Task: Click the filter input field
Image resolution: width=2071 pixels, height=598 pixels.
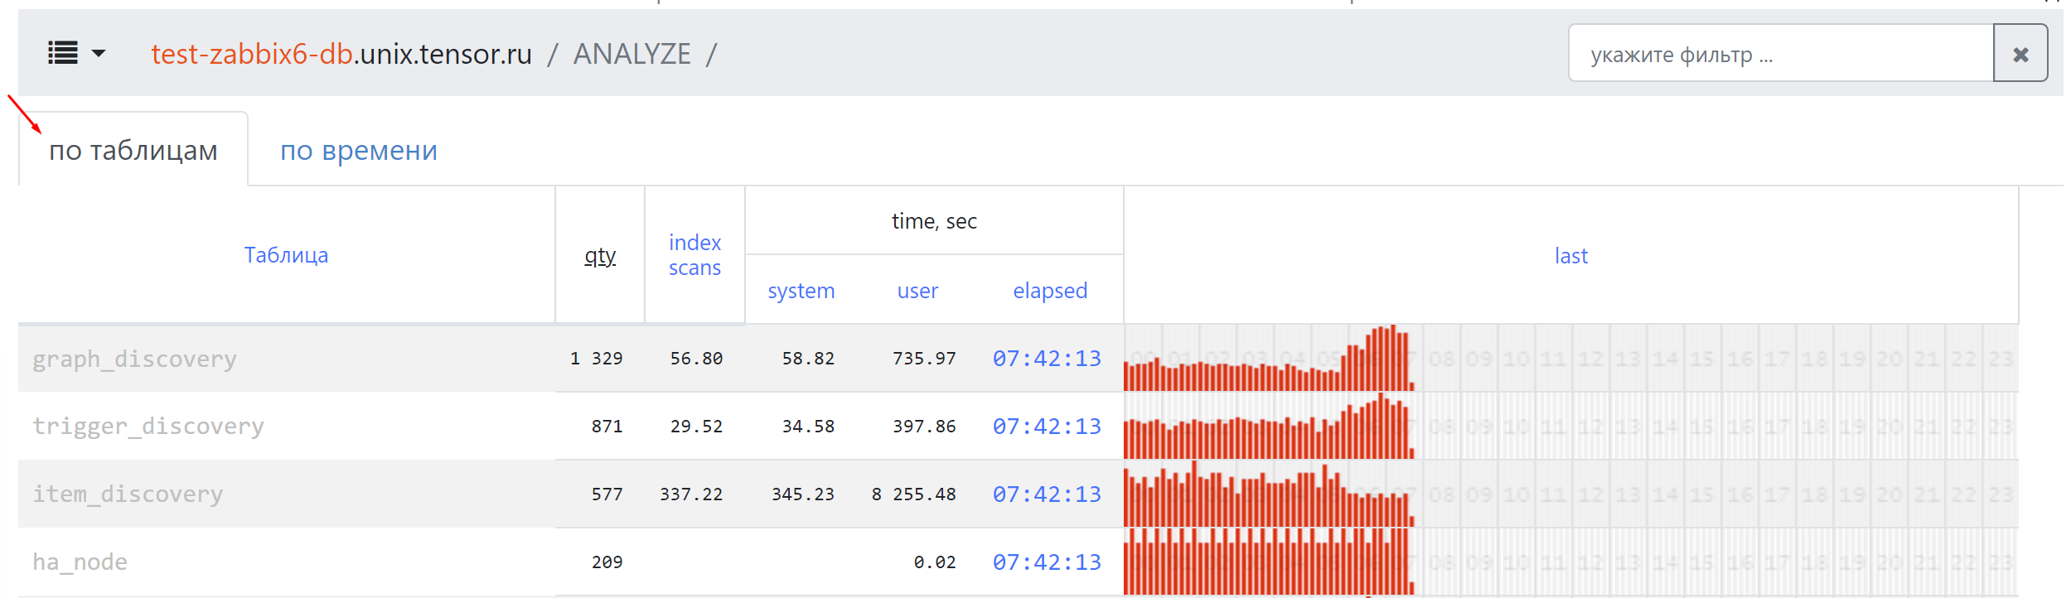Action: tap(1780, 54)
